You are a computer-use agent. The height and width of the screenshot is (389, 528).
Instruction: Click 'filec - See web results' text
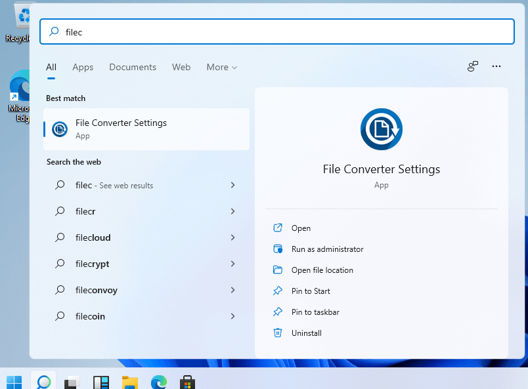pyautogui.click(x=114, y=186)
